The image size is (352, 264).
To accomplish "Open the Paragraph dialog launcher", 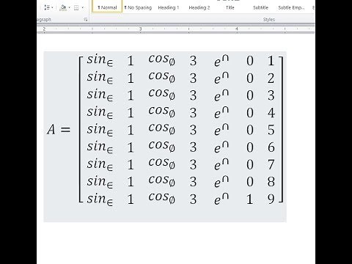I will [x=86, y=20].
